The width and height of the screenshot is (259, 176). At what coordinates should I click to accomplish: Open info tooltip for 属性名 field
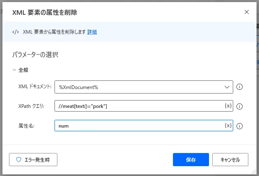[239, 126]
